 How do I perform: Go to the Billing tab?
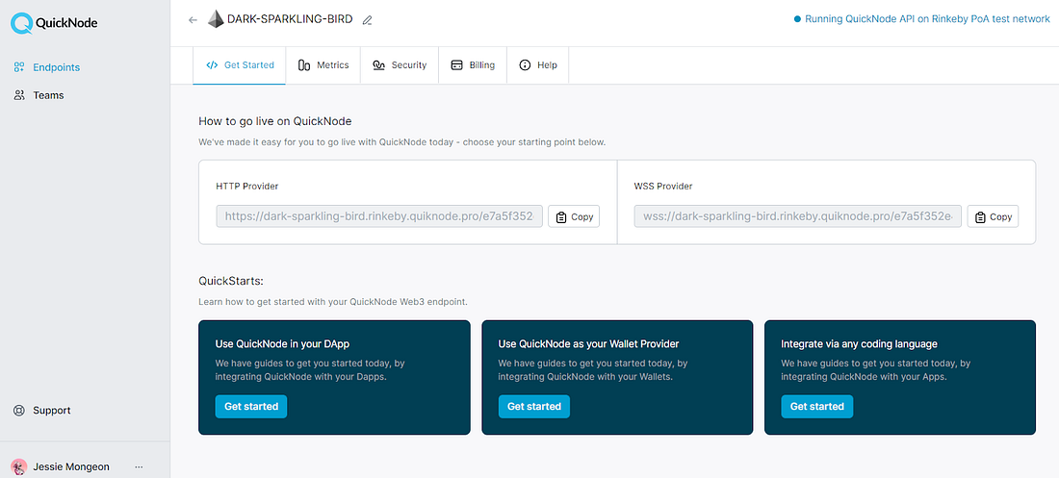coord(473,65)
